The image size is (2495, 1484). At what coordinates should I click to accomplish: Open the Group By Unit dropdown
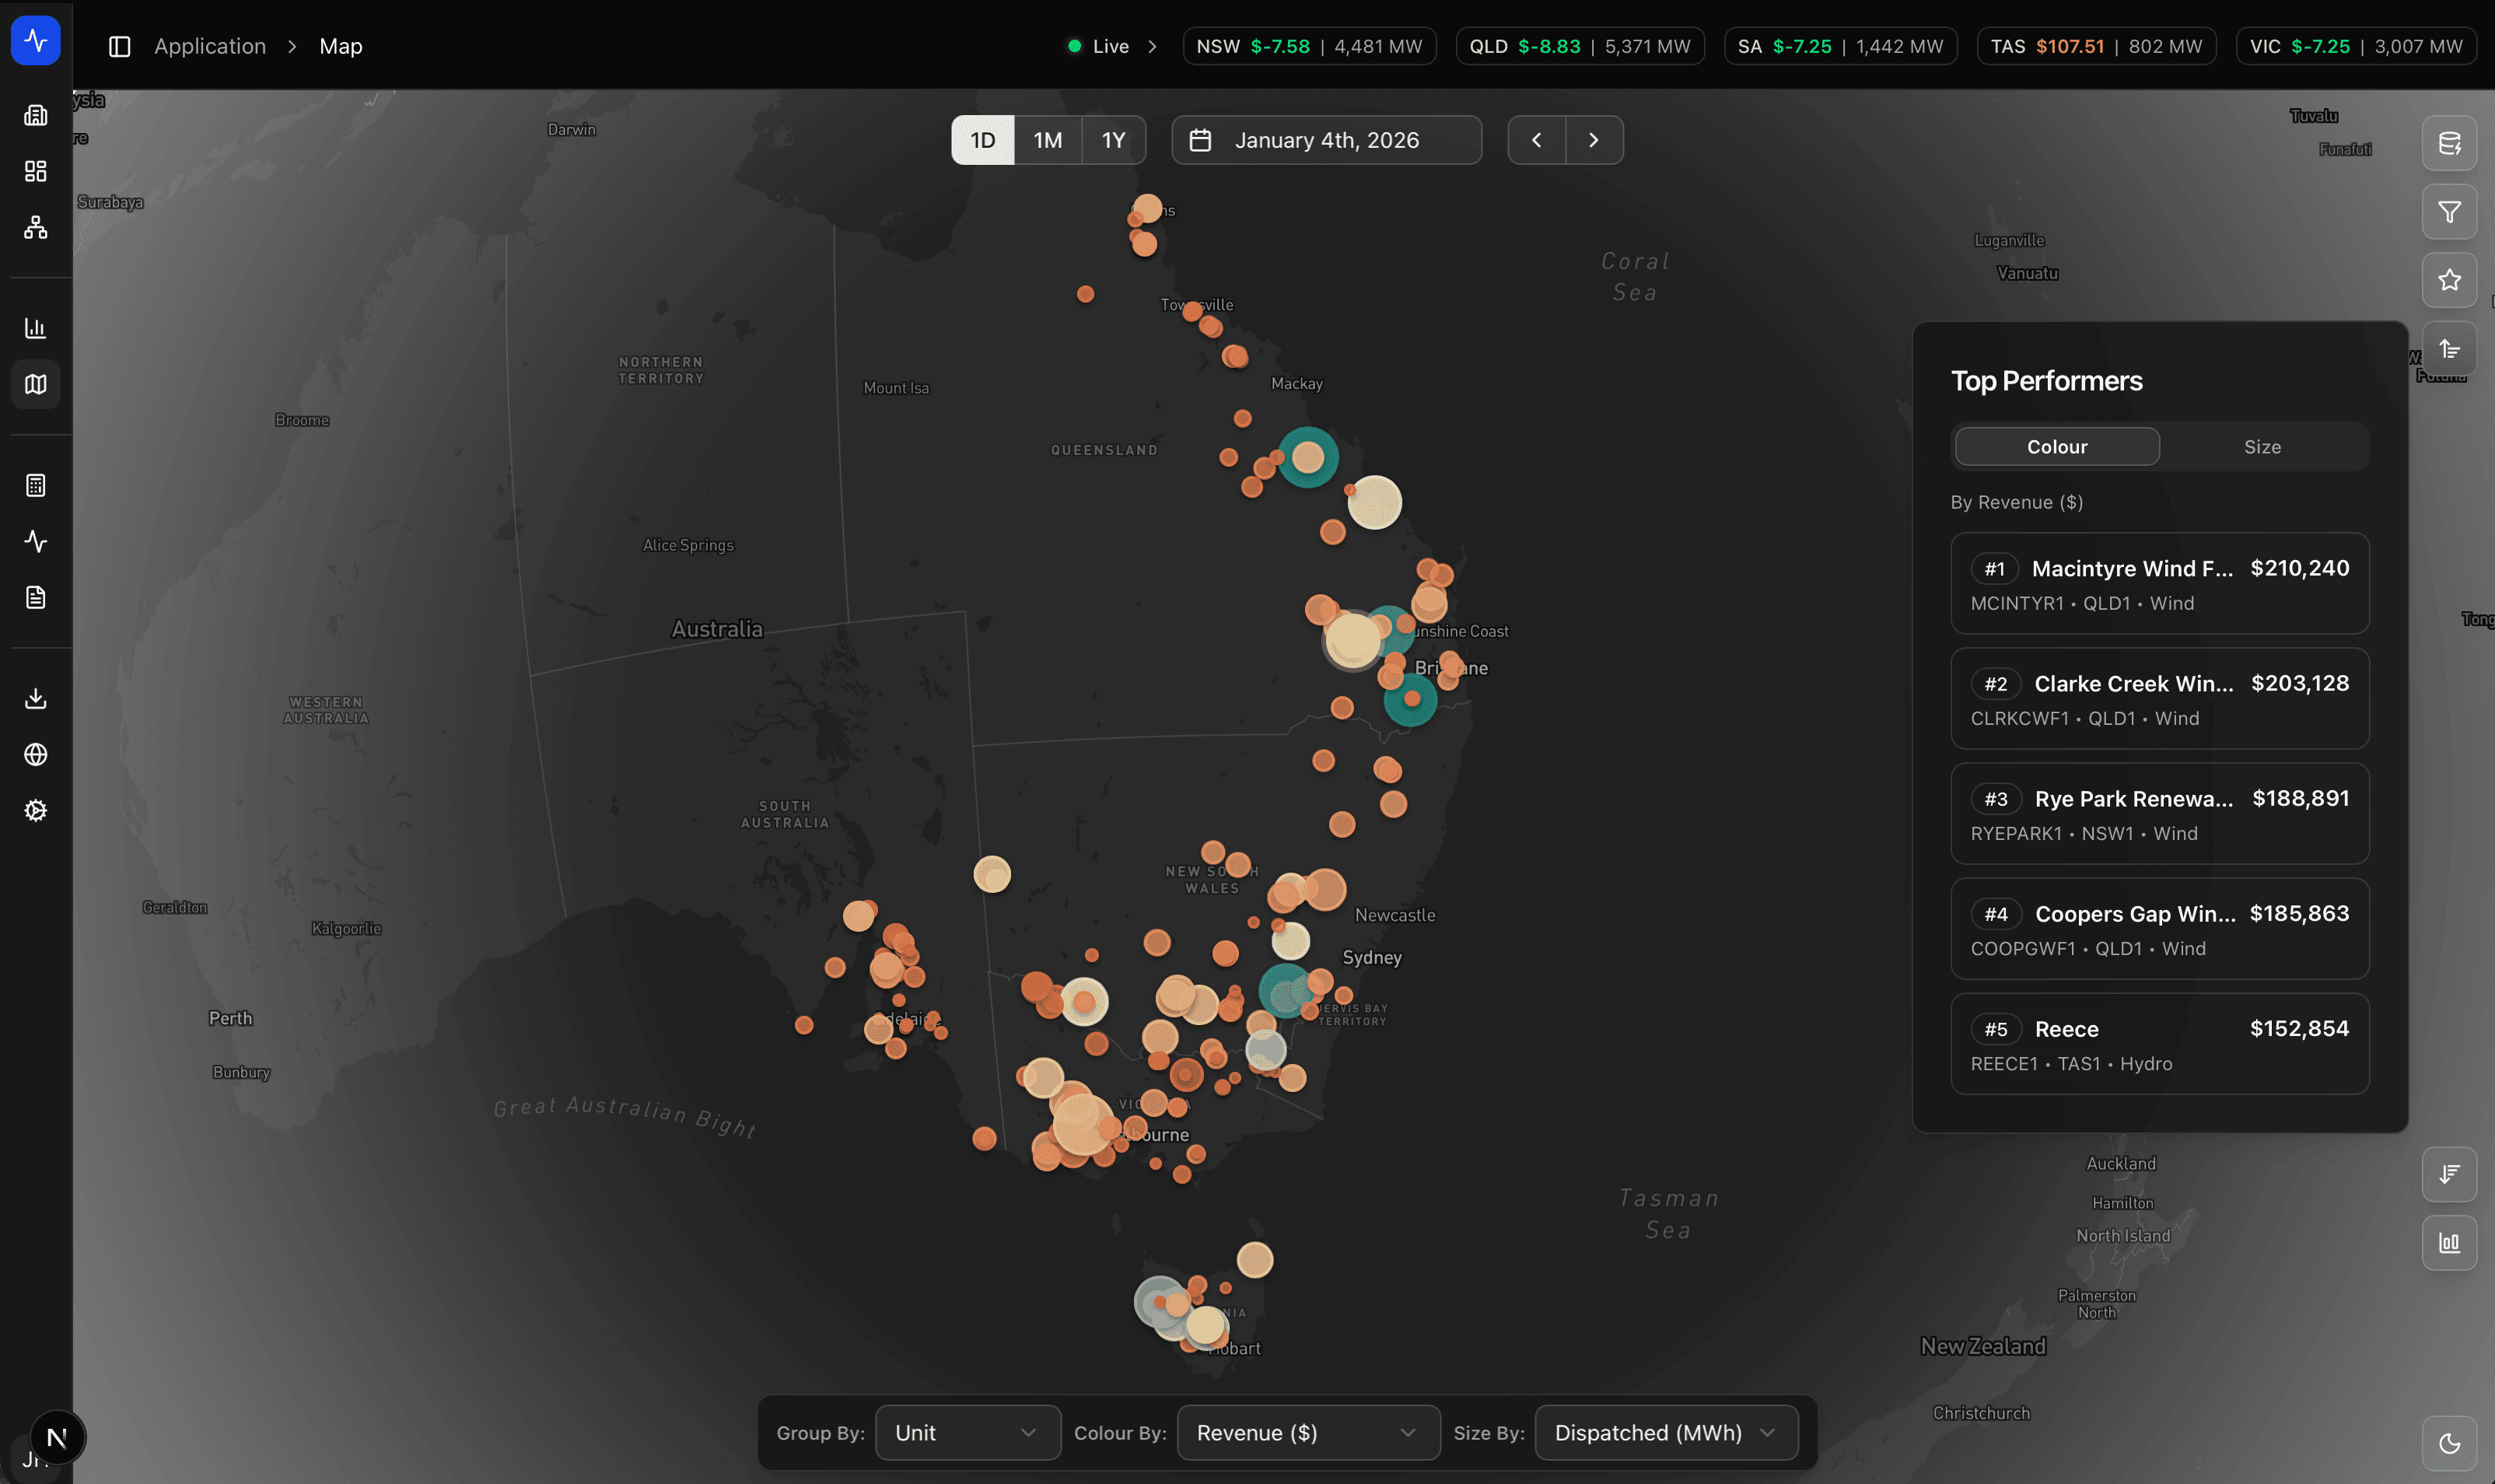[x=967, y=1432]
